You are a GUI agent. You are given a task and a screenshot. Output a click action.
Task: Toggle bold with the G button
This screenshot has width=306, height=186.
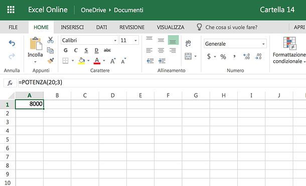point(66,50)
